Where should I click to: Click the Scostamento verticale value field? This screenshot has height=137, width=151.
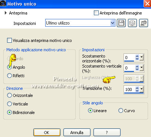pyautogui.click(x=129, y=68)
